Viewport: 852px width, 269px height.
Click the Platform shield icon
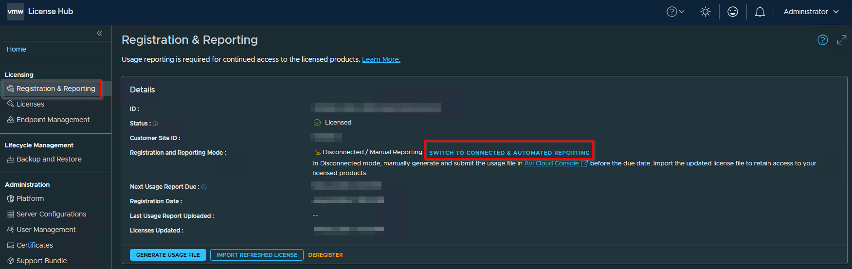pyautogui.click(x=11, y=198)
